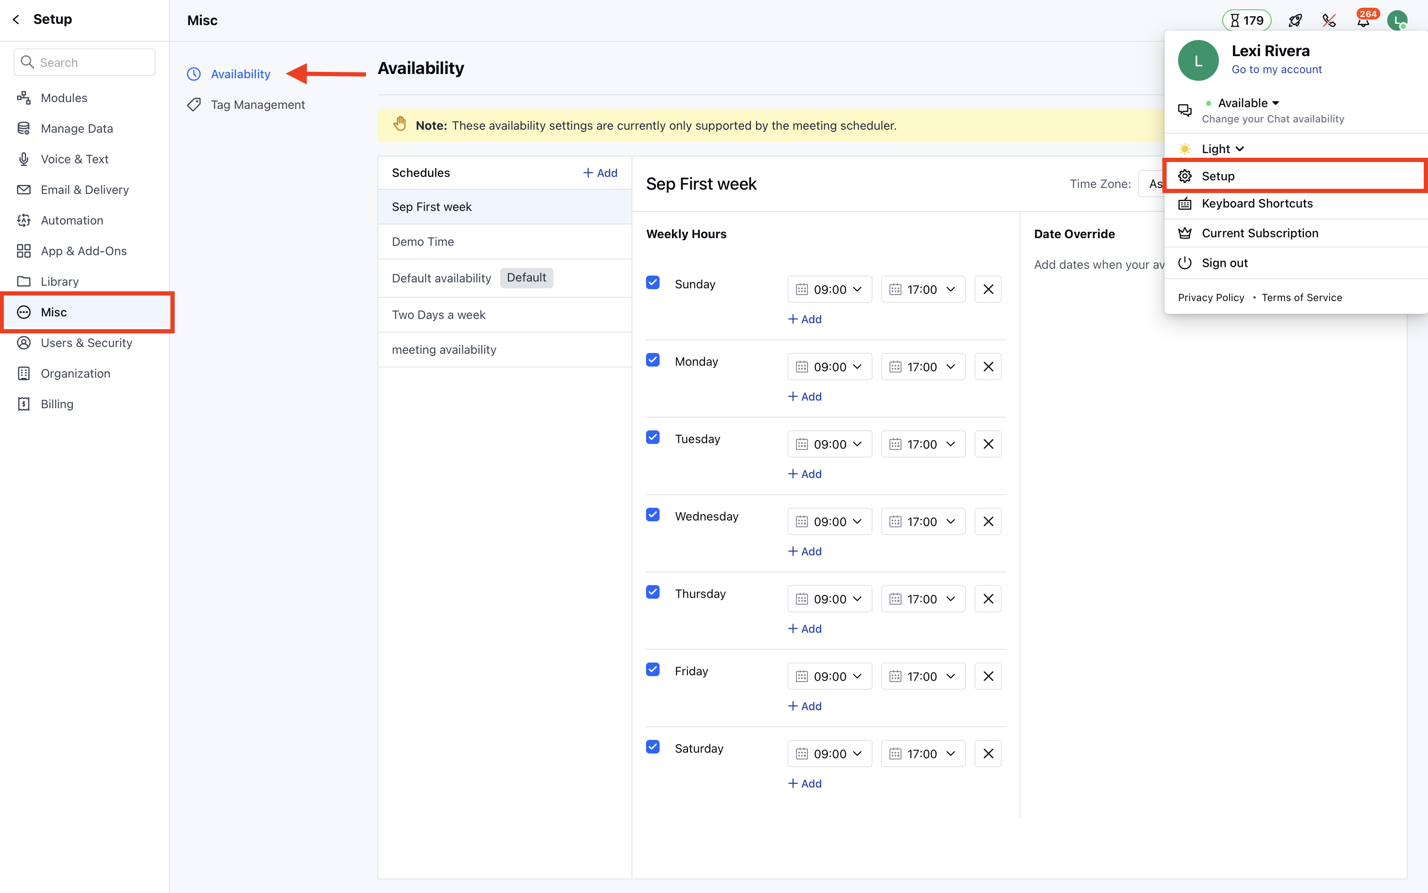The width and height of the screenshot is (1428, 893).
Task: Remove Sunday time slot with X
Action: pyautogui.click(x=988, y=290)
